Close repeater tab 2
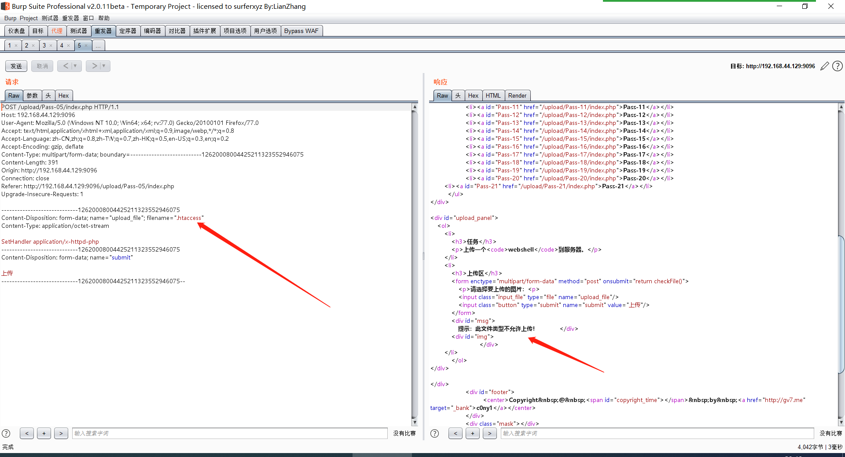Screen dimensions: 845x457 coord(33,45)
